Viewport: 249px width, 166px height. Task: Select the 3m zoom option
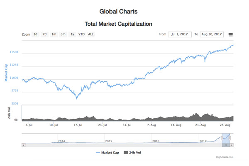tap(63, 34)
